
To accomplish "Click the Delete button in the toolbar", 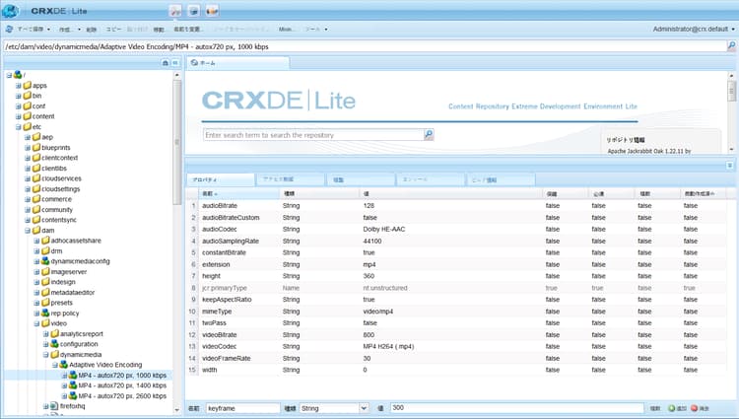I will click(91, 30).
